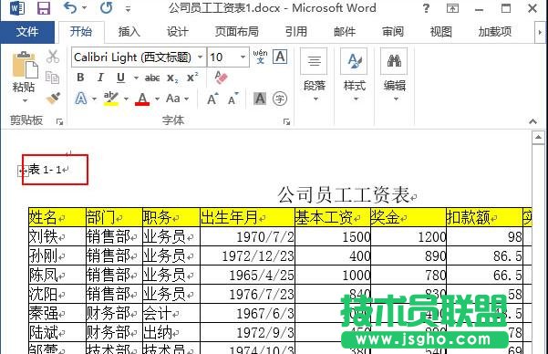Open the Paragraph group button
The height and width of the screenshot is (354, 548).
point(314,75)
